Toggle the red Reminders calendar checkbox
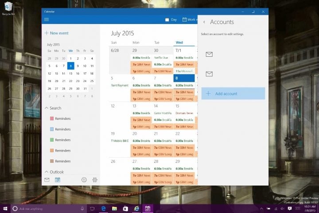This screenshot has height=213, width=319. tap(52, 118)
